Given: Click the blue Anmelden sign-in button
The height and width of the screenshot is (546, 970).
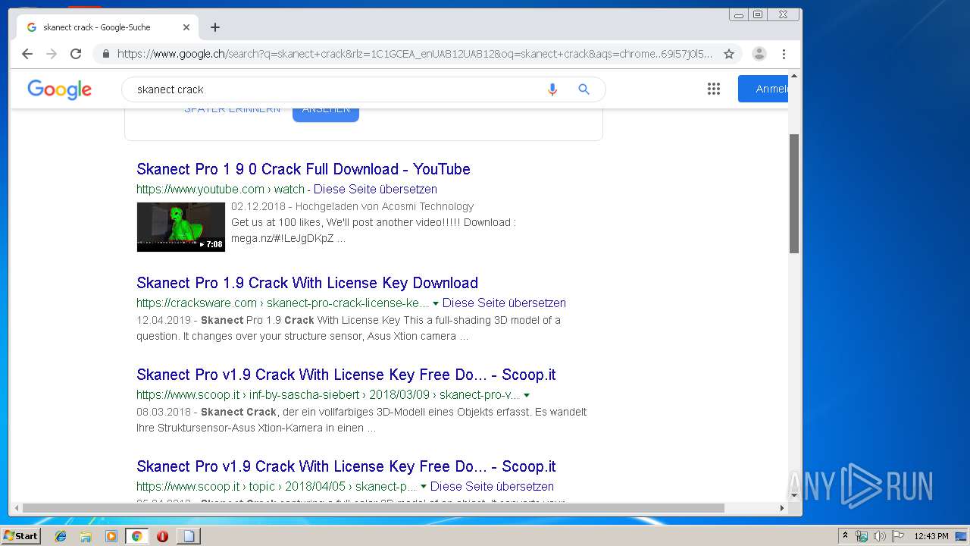Looking at the screenshot, I should (764, 89).
